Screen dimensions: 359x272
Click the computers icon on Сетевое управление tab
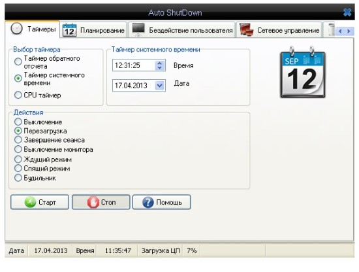pos(246,30)
